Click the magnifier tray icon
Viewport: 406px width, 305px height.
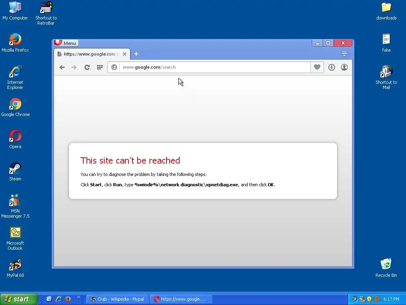coord(377,299)
